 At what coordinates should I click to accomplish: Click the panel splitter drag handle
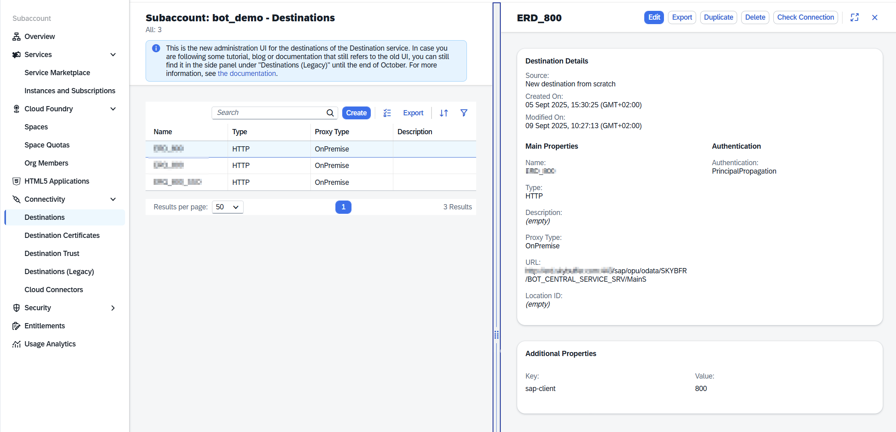pyautogui.click(x=497, y=335)
